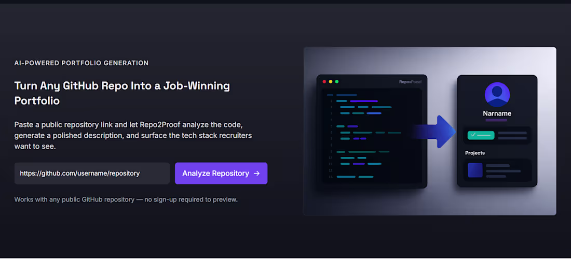
Task: Click the 'AI-POWERED PORTFOLIO GENERATION' label
Action: click(x=81, y=63)
